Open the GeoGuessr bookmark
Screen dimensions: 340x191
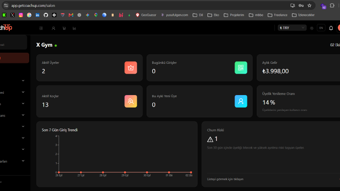pyautogui.click(x=146, y=15)
